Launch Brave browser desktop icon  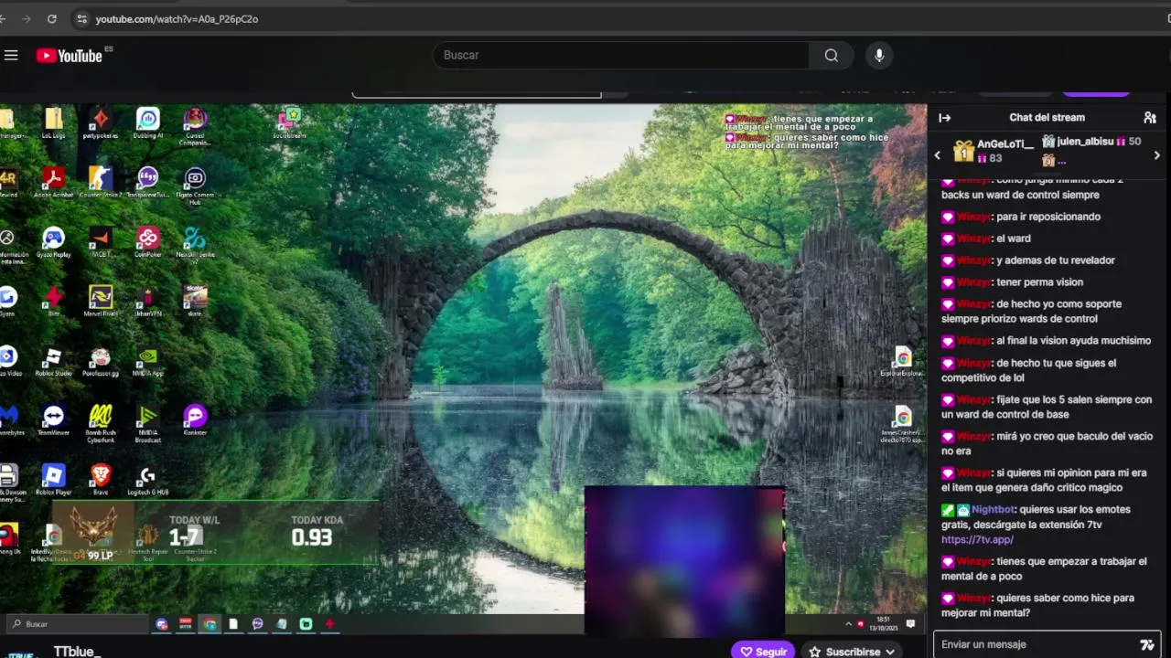pos(101,481)
